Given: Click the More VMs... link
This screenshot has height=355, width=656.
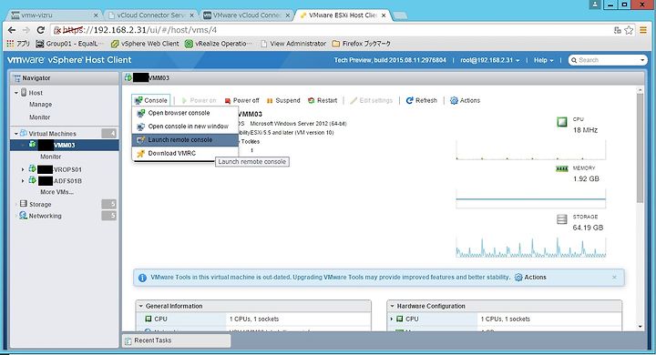Looking at the screenshot, I should (x=56, y=192).
